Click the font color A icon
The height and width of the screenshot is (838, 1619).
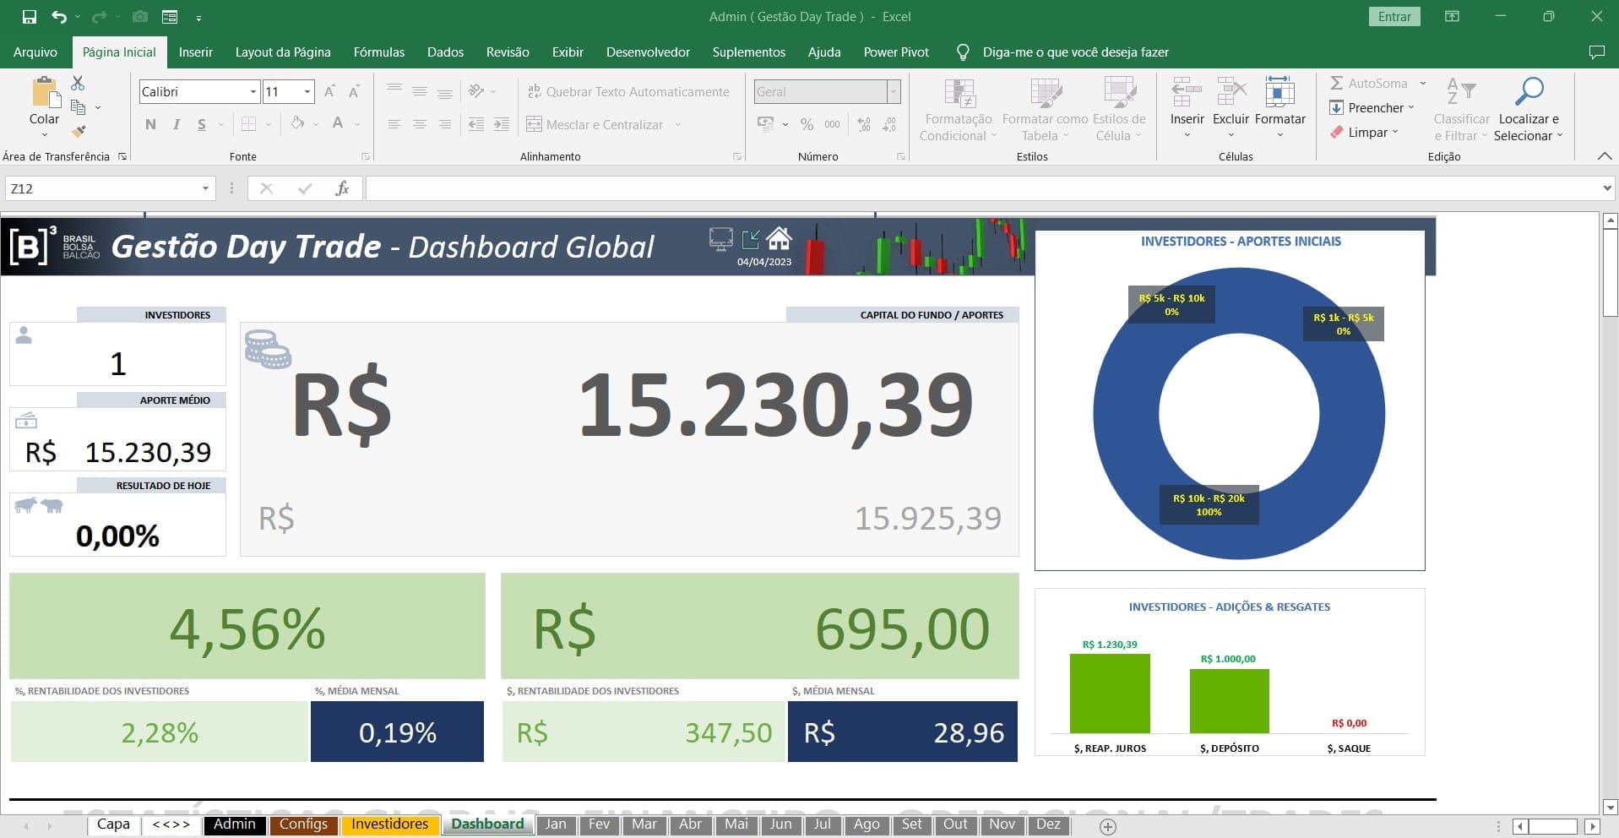click(x=338, y=124)
